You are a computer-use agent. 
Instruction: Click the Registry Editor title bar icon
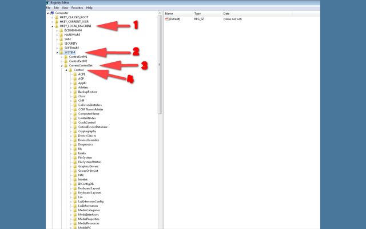coord(47,2)
